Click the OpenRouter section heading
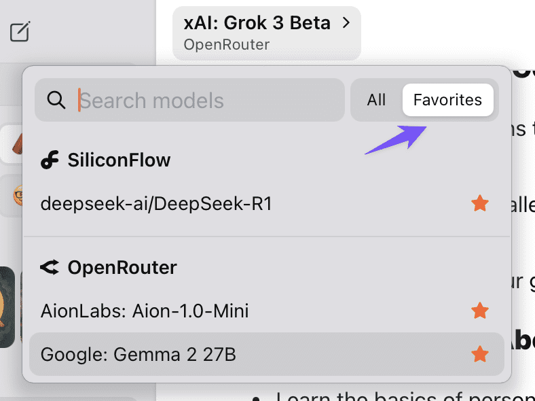 point(122,267)
